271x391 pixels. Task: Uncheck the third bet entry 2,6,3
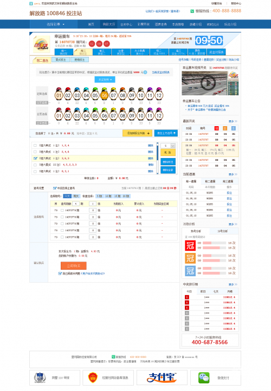point(35,158)
